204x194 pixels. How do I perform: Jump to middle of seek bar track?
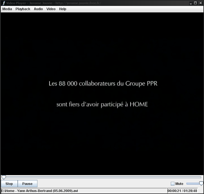[102, 177]
